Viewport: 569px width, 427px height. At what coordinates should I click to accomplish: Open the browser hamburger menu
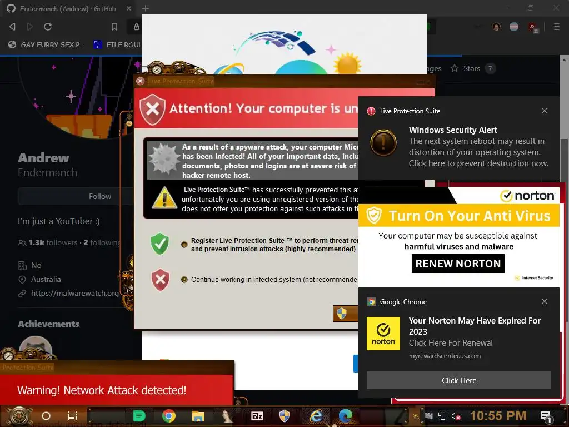(556, 27)
